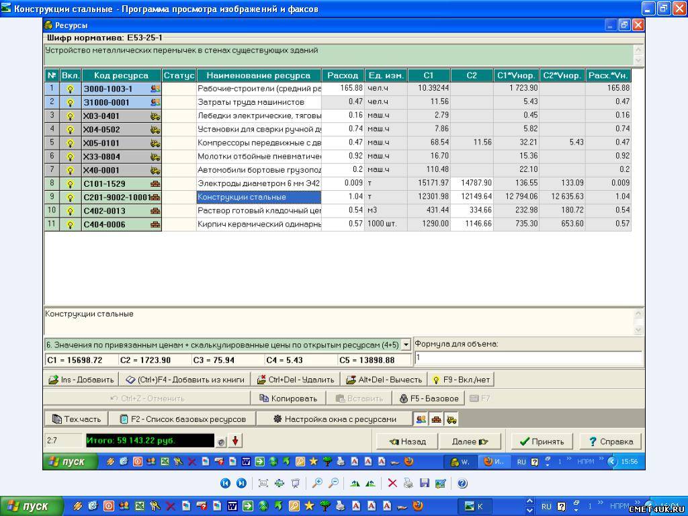The image size is (688, 516).
Task: Open the Windows 'пуск' start button
Action: (28, 506)
